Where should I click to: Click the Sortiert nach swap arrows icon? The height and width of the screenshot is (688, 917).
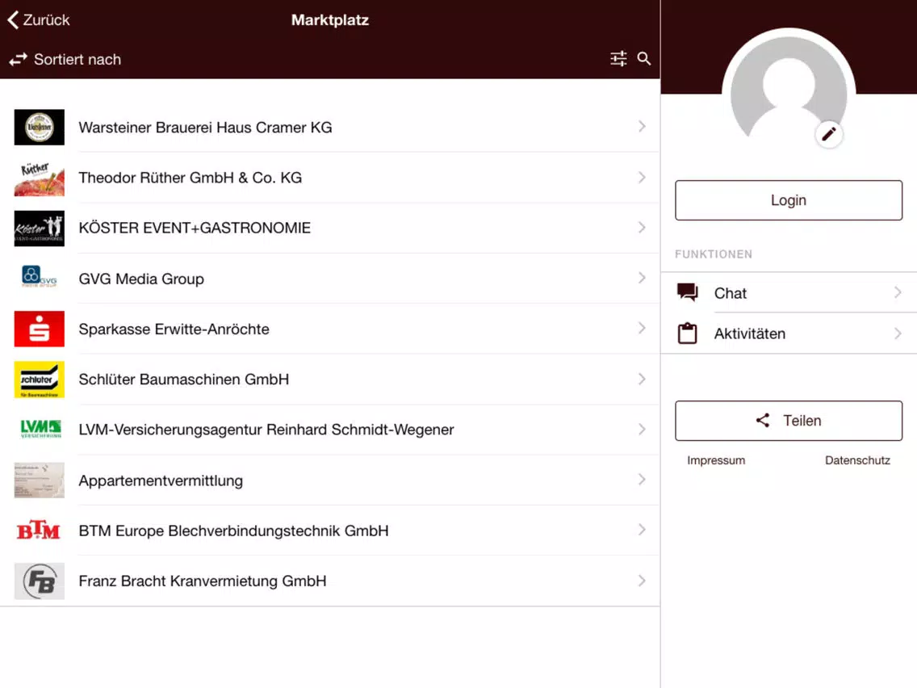18,59
